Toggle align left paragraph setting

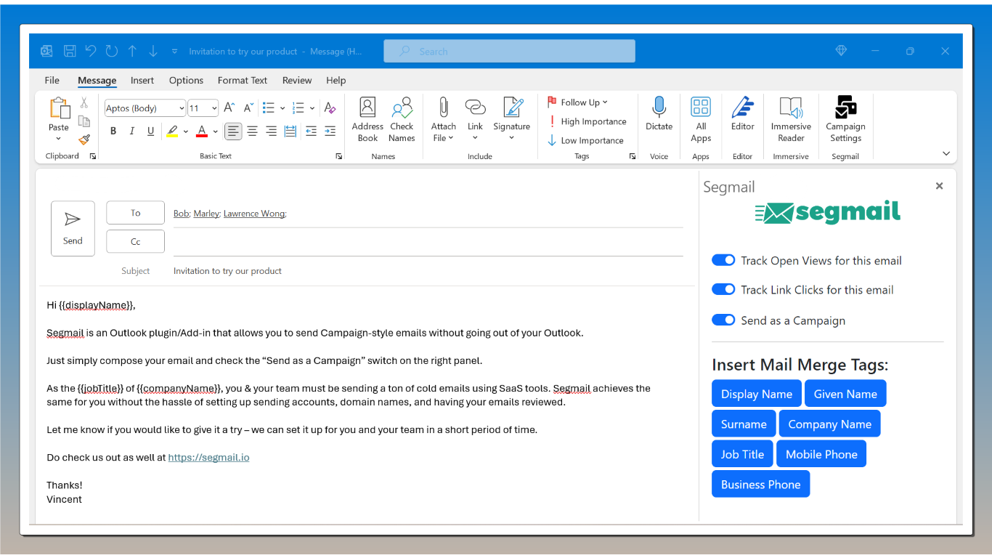(233, 131)
